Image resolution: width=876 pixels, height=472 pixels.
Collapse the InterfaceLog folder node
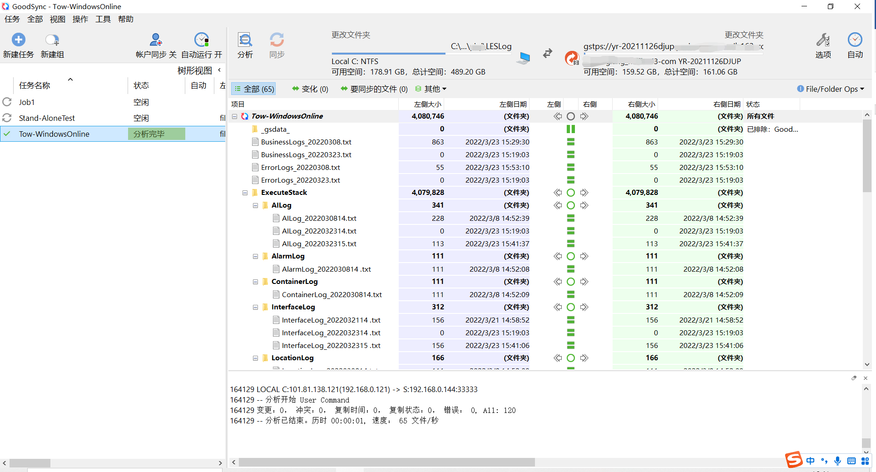point(255,307)
